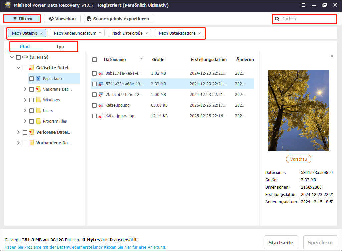Click the Filtern button
This screenshot has height=251, width=342.
[x=22, y=19]
